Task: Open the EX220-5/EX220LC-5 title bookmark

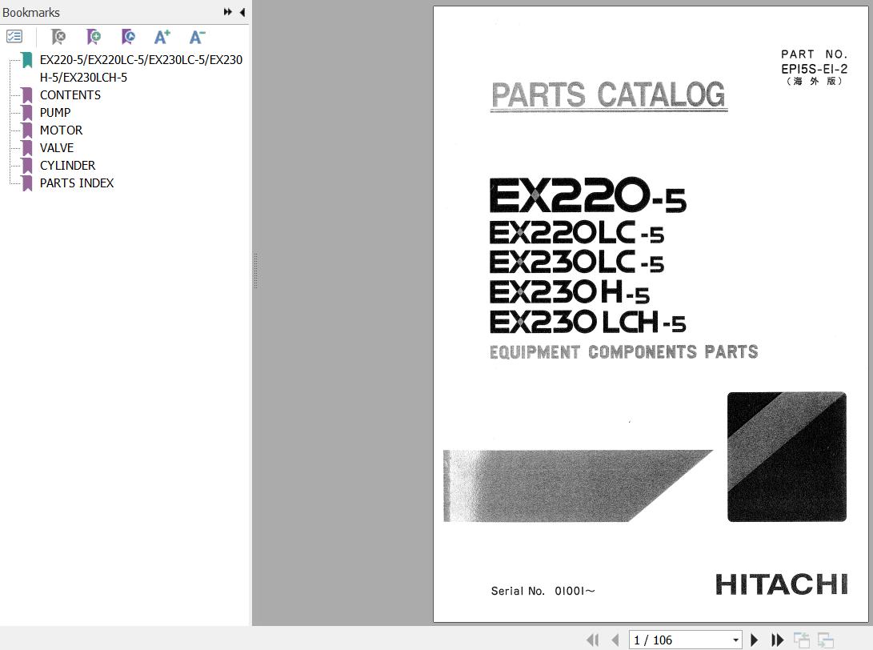Action: click(141, 69)
